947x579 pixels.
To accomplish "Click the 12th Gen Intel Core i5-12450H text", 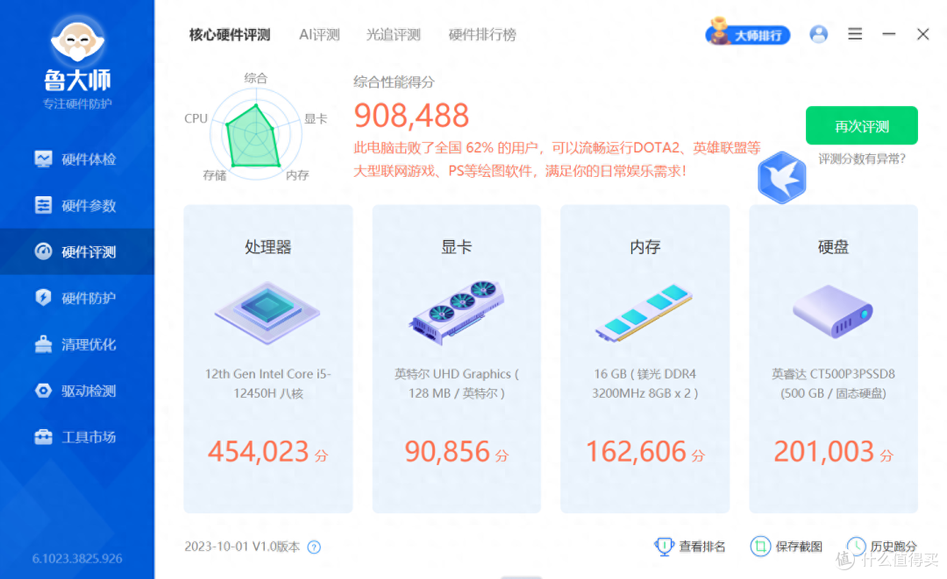I will pos(267,384).
